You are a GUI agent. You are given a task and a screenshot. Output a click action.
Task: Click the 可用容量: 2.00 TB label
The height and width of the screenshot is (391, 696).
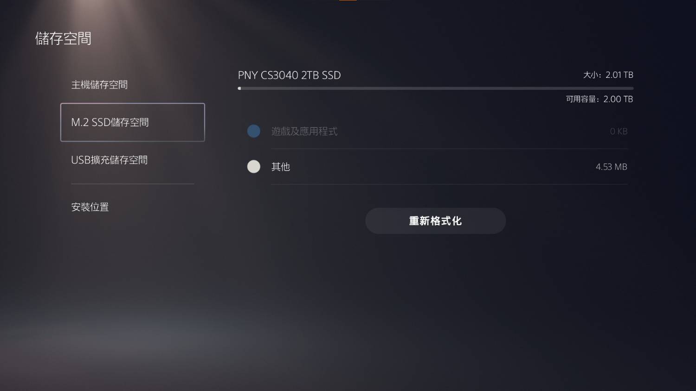599,99
